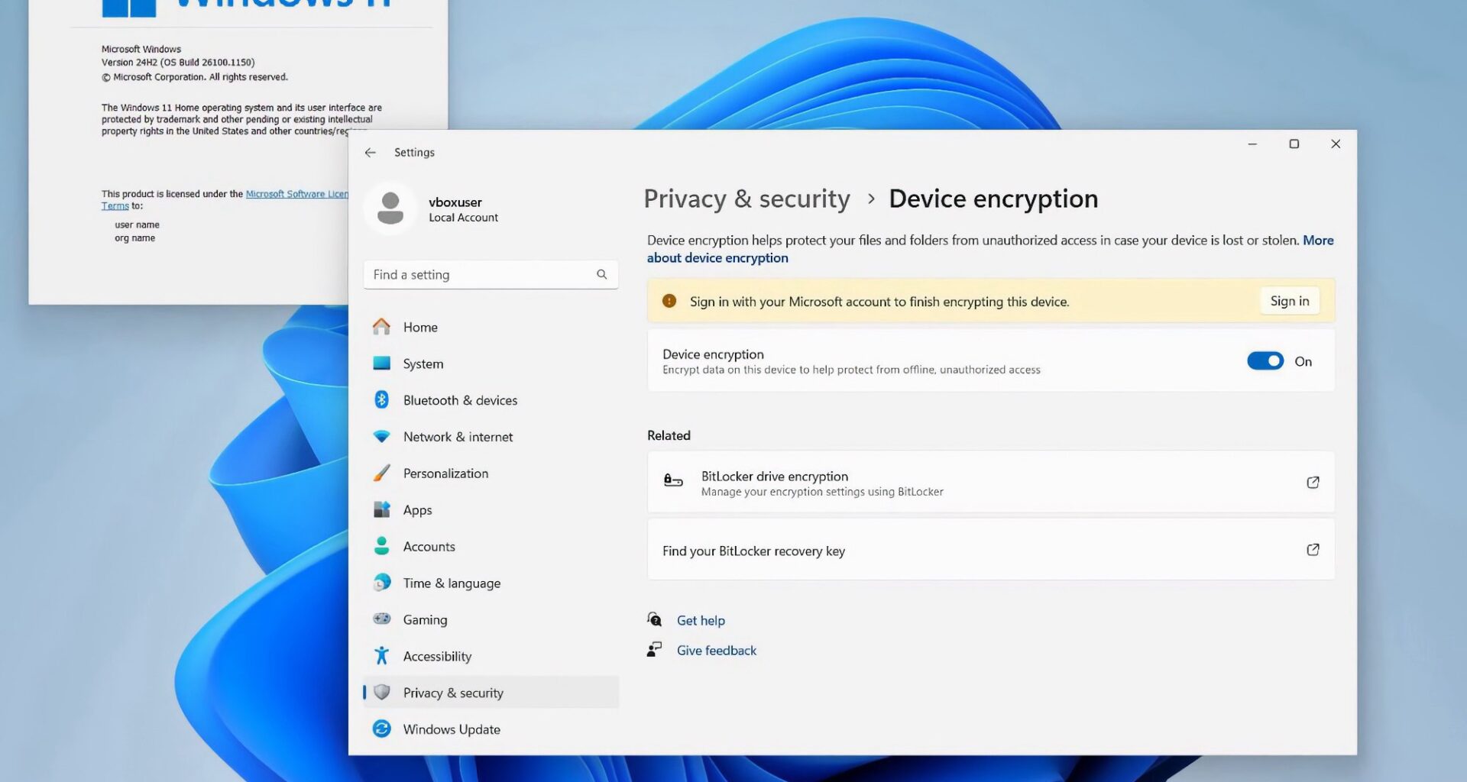Click the Get help icon
This screenshot has width=1467, height=782.
point(654,619)
